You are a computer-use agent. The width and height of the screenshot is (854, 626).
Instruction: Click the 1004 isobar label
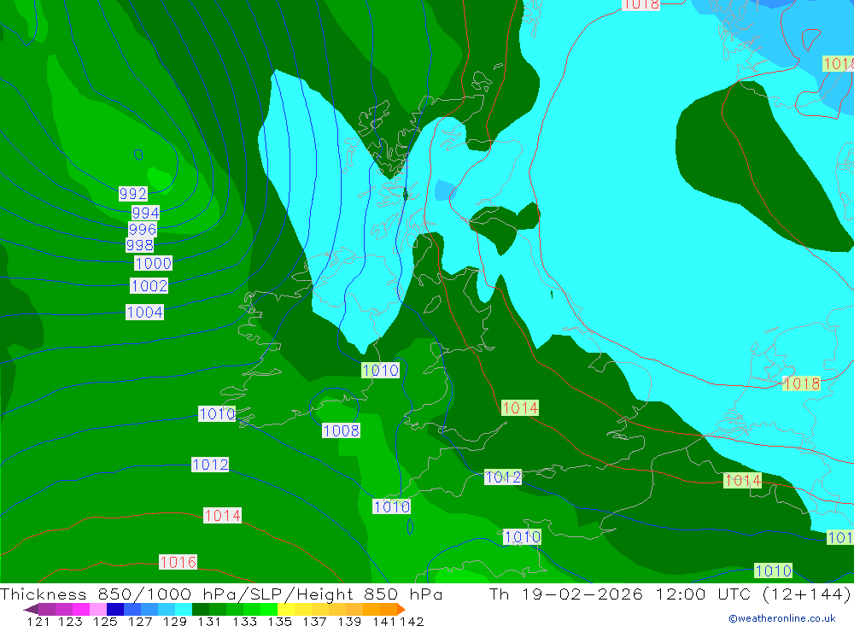(x=145, y=313)
